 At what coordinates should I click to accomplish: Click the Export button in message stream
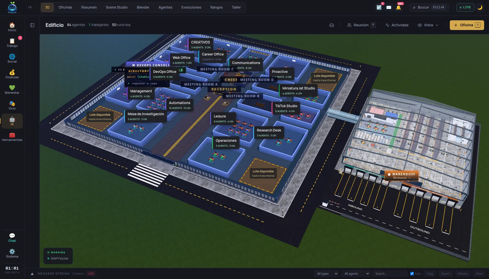(446, 274)
